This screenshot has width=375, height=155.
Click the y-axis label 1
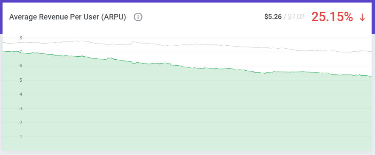21,137
